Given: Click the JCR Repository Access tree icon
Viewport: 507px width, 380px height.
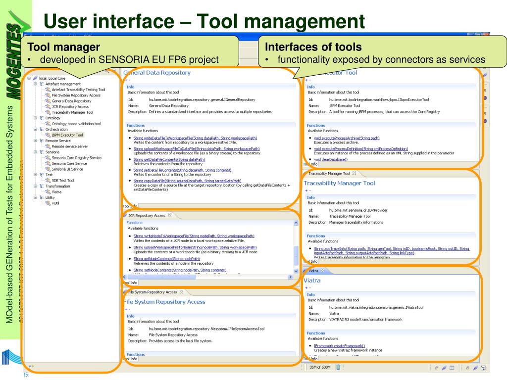Looking at the screenshot, I should click(48, 107).
